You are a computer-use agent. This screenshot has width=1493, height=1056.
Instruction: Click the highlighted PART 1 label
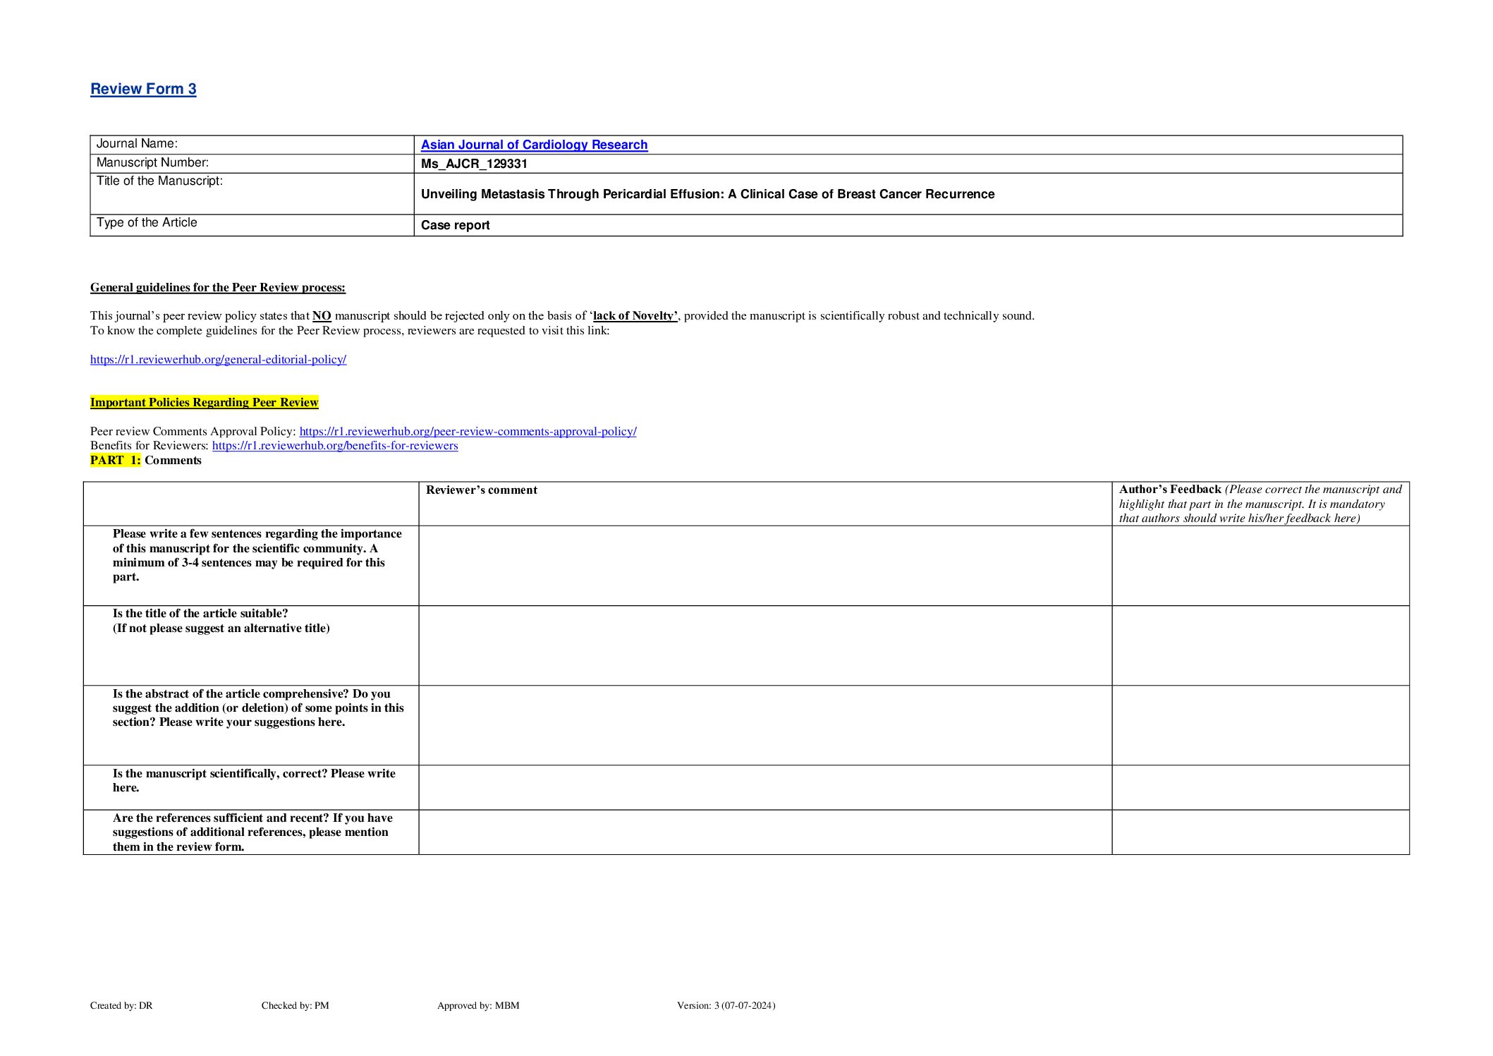(x=116, y=461)
